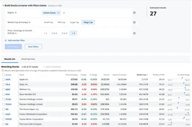Open the TCTZF symbol link

pos(8,99)
